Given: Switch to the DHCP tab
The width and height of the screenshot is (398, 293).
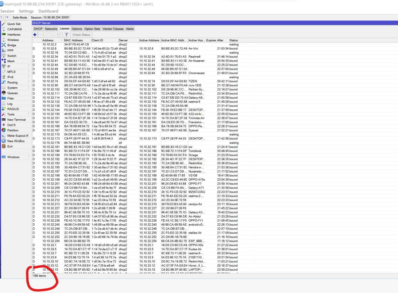Looking at the screenshot, I should click(x=38, y=29).
